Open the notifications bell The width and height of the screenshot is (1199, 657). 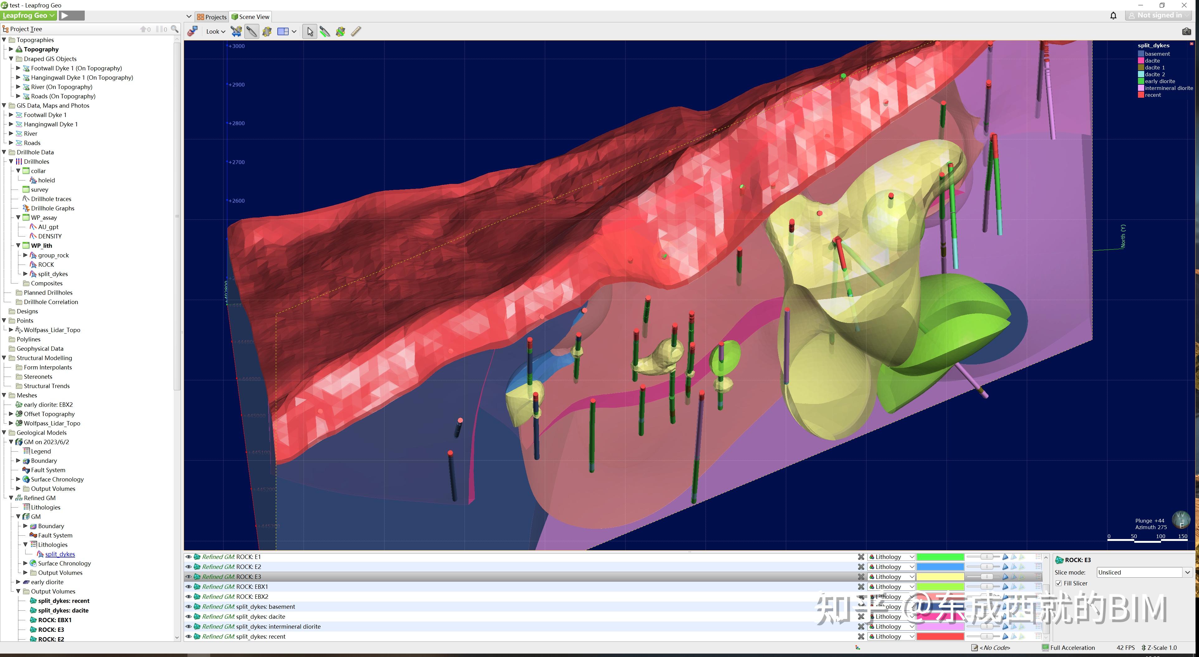[1113, 16]
